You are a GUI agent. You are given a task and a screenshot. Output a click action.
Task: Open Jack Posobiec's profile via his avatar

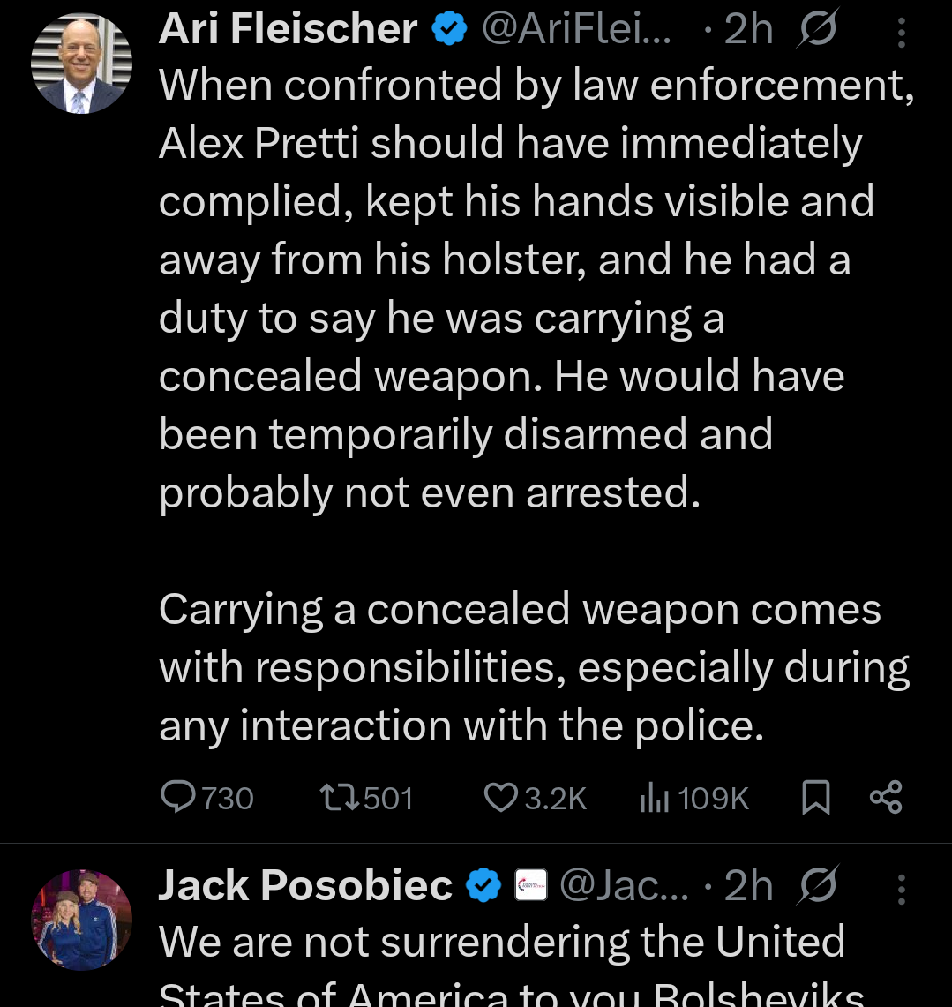81,919
